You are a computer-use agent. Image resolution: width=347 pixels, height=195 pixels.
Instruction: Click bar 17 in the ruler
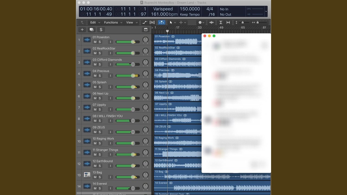pyautogui.click(x=178, y=28)
